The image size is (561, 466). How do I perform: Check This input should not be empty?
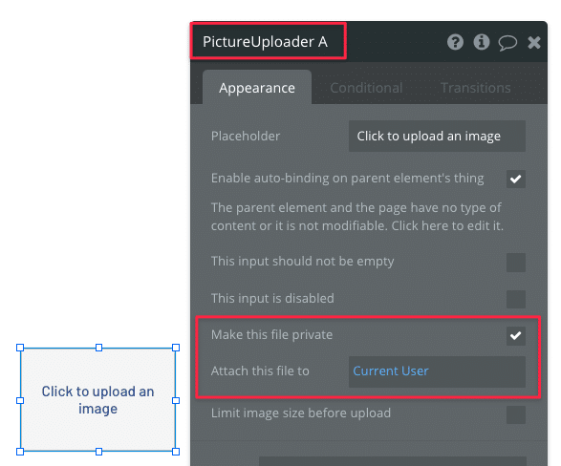(515, 263)
